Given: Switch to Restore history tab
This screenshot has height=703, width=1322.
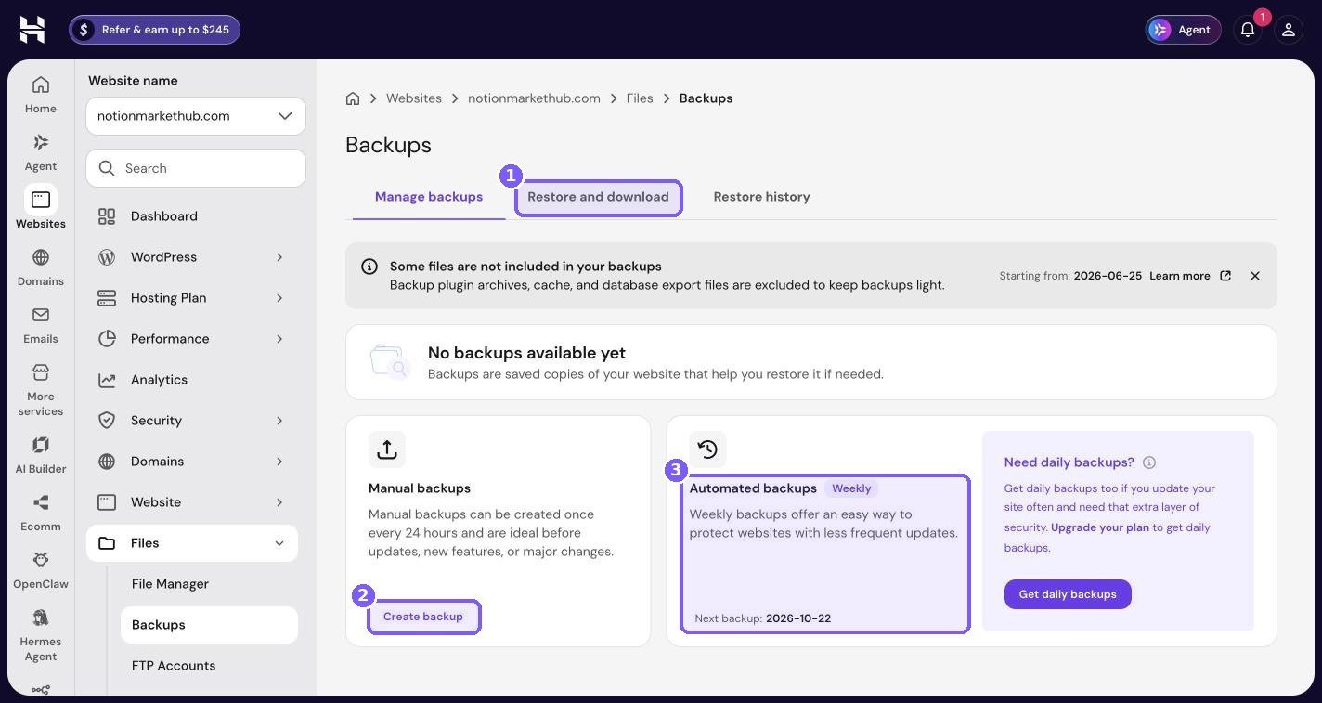Looking at the screenshot, I should [762, 197].
